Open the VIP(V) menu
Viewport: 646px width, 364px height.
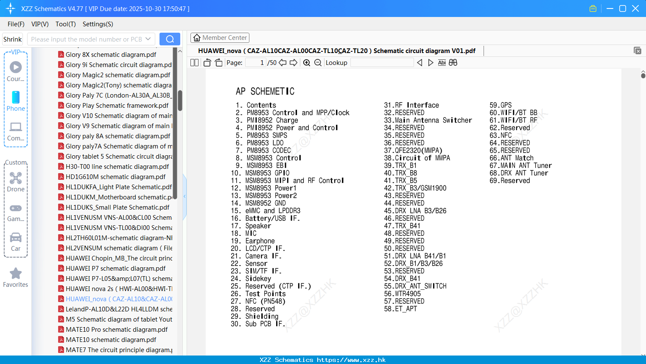point(40,24)
